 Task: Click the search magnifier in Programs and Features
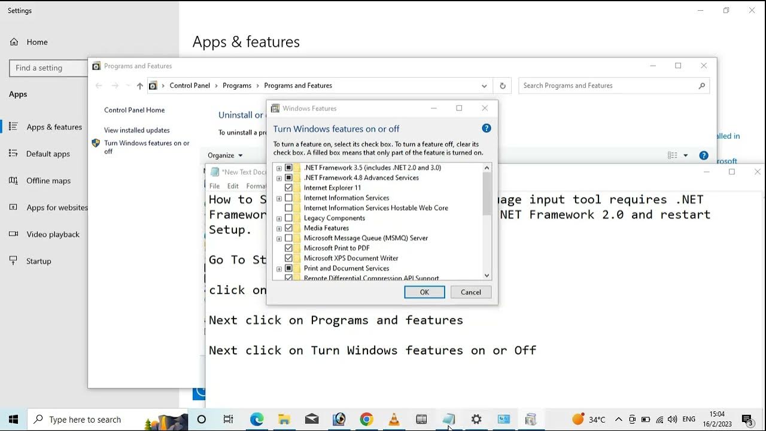pos(702,86)
